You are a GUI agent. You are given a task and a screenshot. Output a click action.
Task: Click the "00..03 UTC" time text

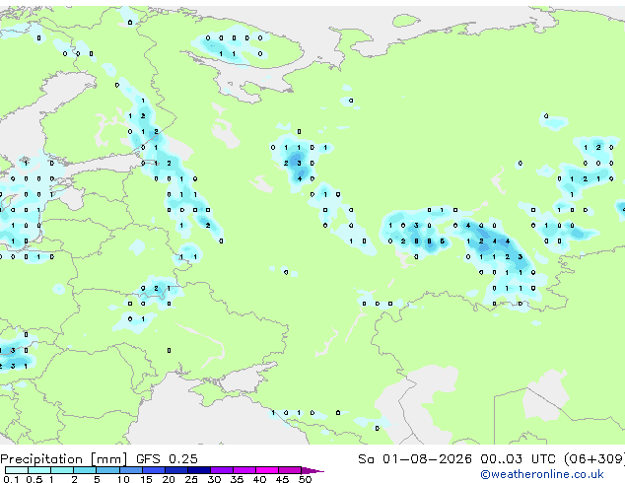[x=518, y=459]
